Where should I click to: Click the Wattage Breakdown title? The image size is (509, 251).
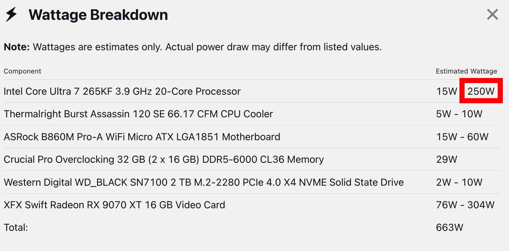pyautogui.click(x=98, y=15)
